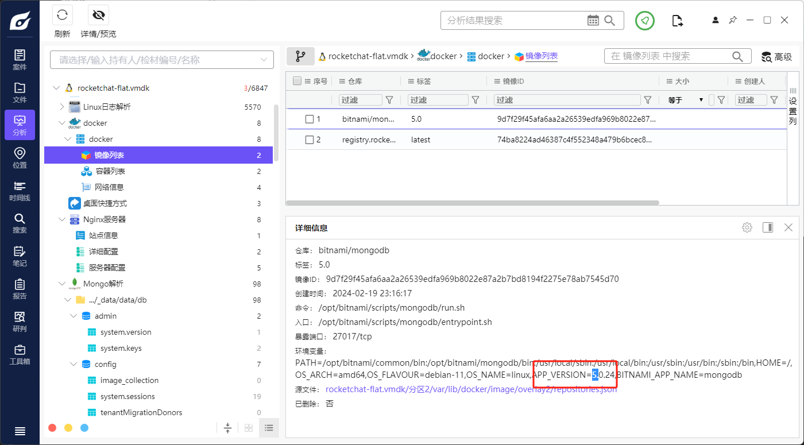Check the box for row 1 bitnami image

click(310, 119)
